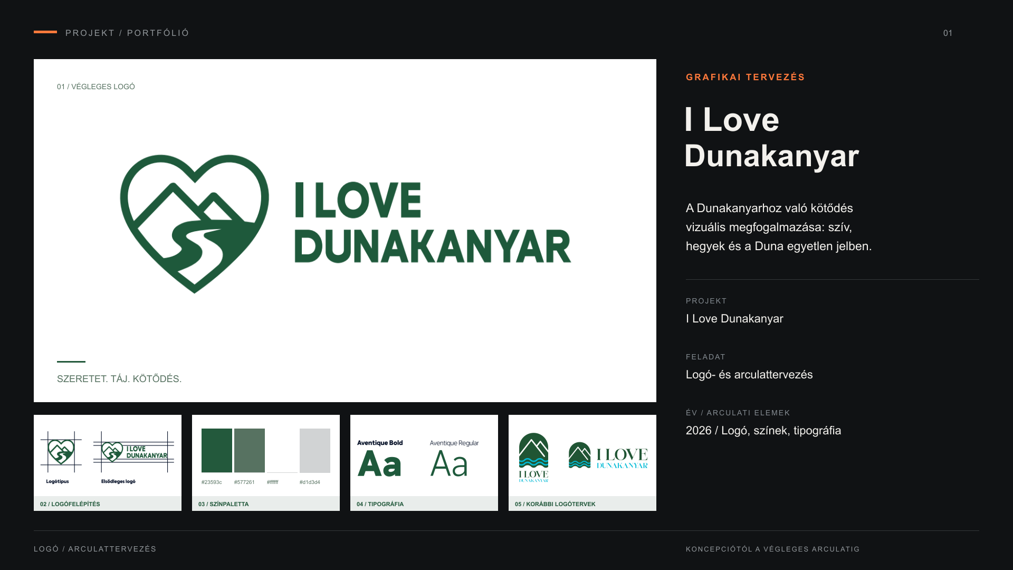The image size is (1013, 570).
Task: Click the ÉV / ARCULATI ELEMEK label
Action: [x=738, y=413]
